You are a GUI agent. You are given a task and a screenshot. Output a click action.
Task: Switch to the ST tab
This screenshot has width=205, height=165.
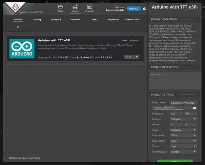18,27
